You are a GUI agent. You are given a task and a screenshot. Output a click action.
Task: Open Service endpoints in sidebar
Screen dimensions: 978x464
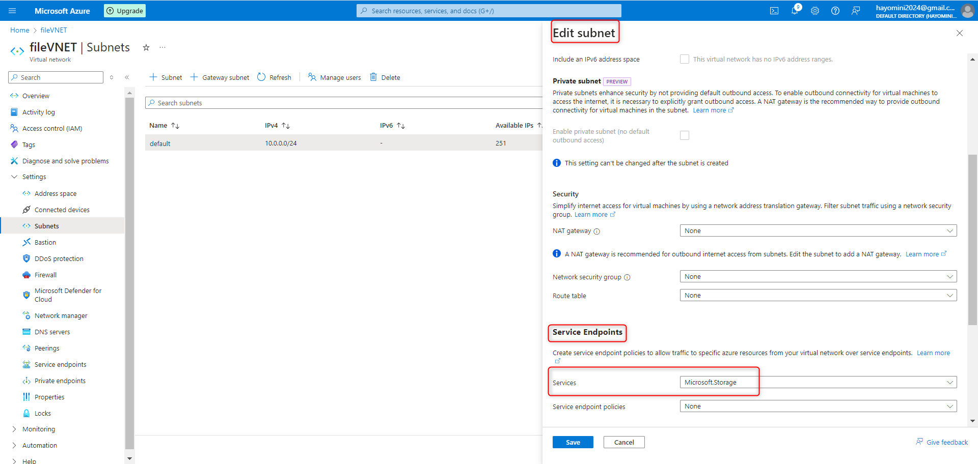tap(60, 364)
